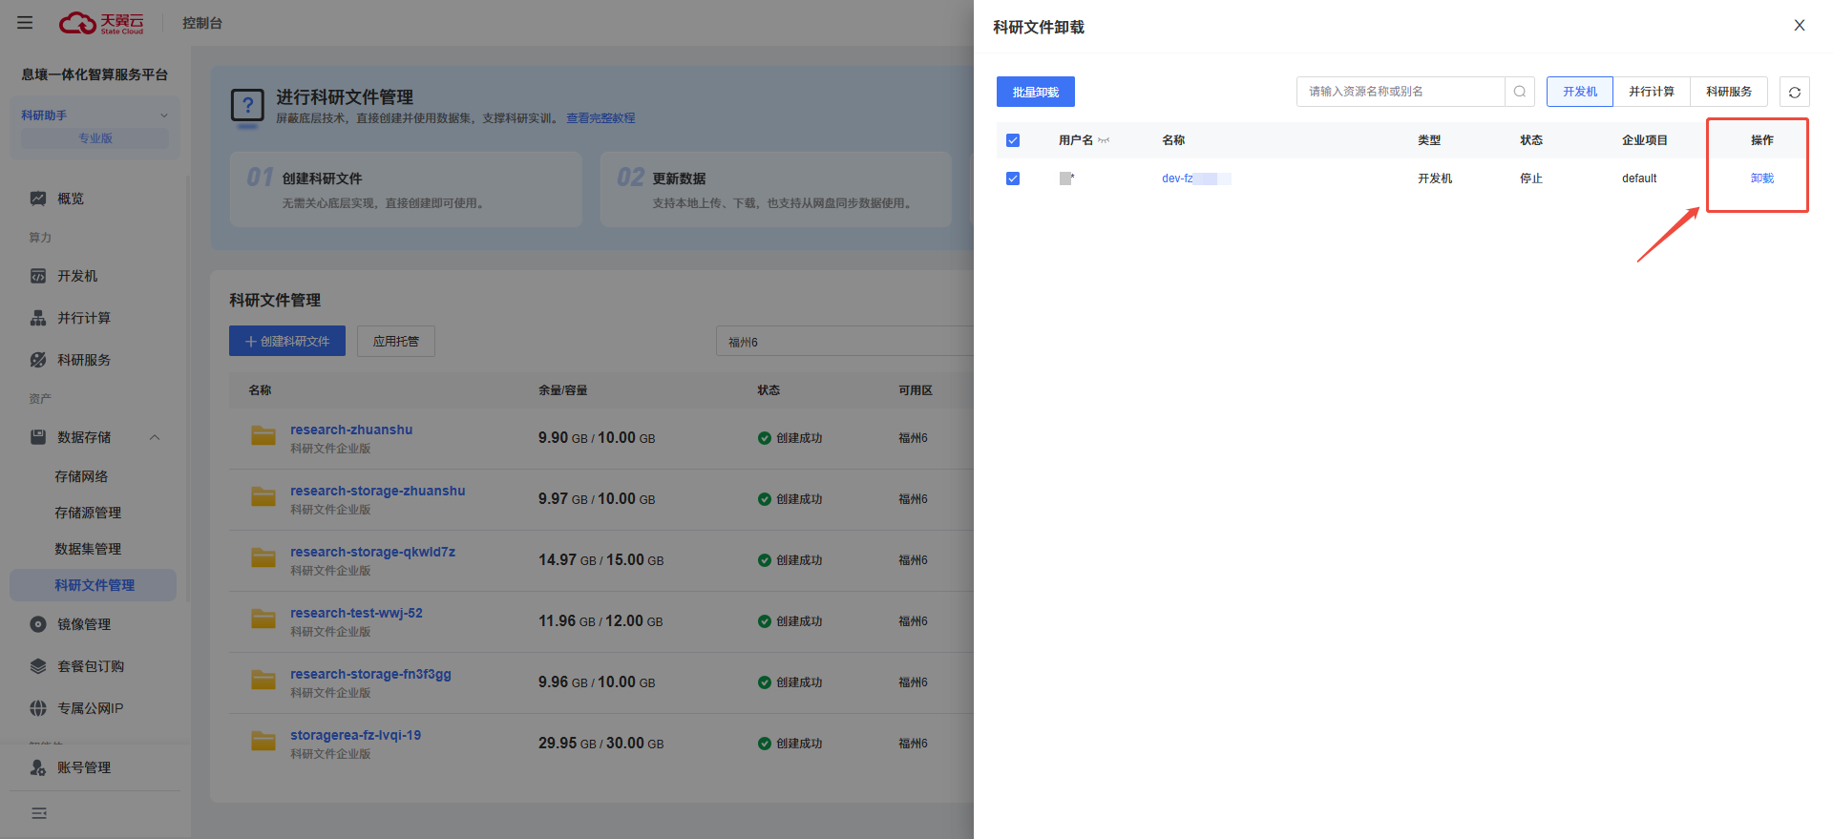Click the resource name search field
1833x839 pixels.
click(x=1400, y=92)
